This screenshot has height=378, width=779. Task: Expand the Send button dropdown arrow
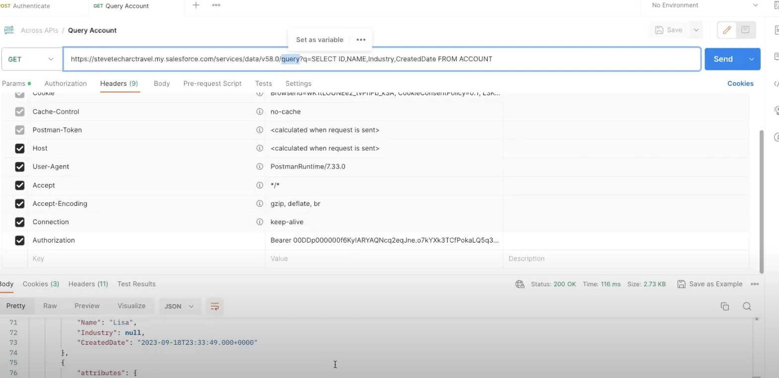pos(752,59)
